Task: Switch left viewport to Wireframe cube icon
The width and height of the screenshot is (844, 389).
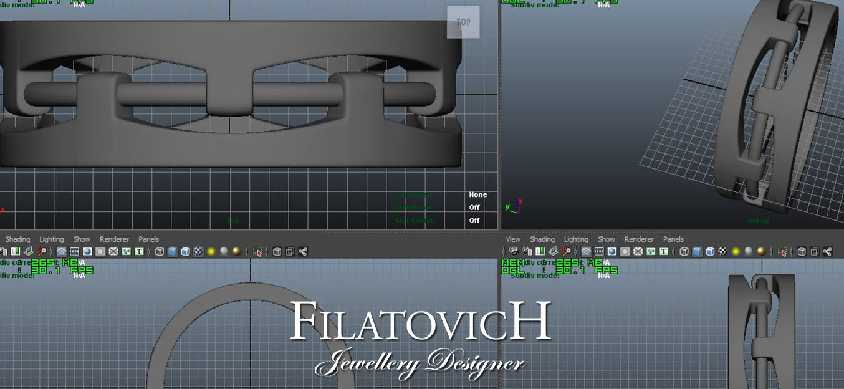Action: 160,251
